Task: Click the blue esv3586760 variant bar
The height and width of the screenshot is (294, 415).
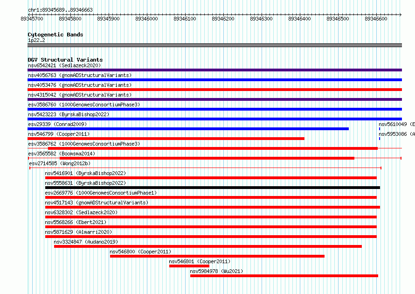Action: click(x=214, y=109)
